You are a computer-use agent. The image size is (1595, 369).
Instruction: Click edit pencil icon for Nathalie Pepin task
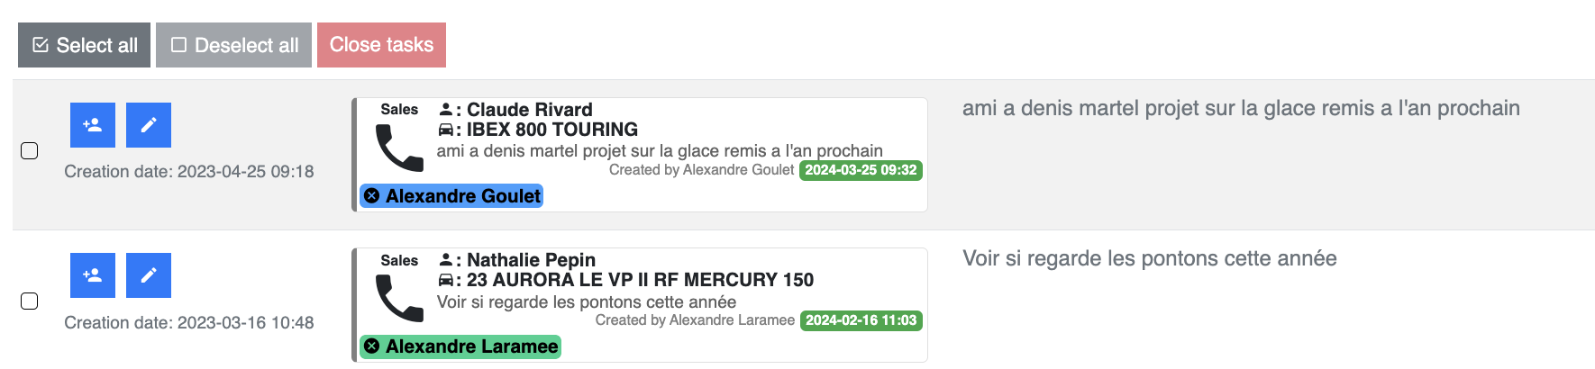(149, 275)
